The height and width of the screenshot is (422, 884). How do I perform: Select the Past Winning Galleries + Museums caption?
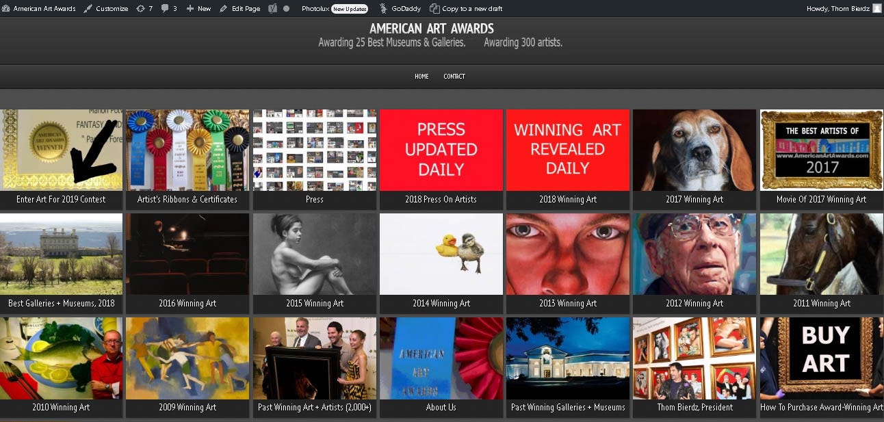point(568,408)
